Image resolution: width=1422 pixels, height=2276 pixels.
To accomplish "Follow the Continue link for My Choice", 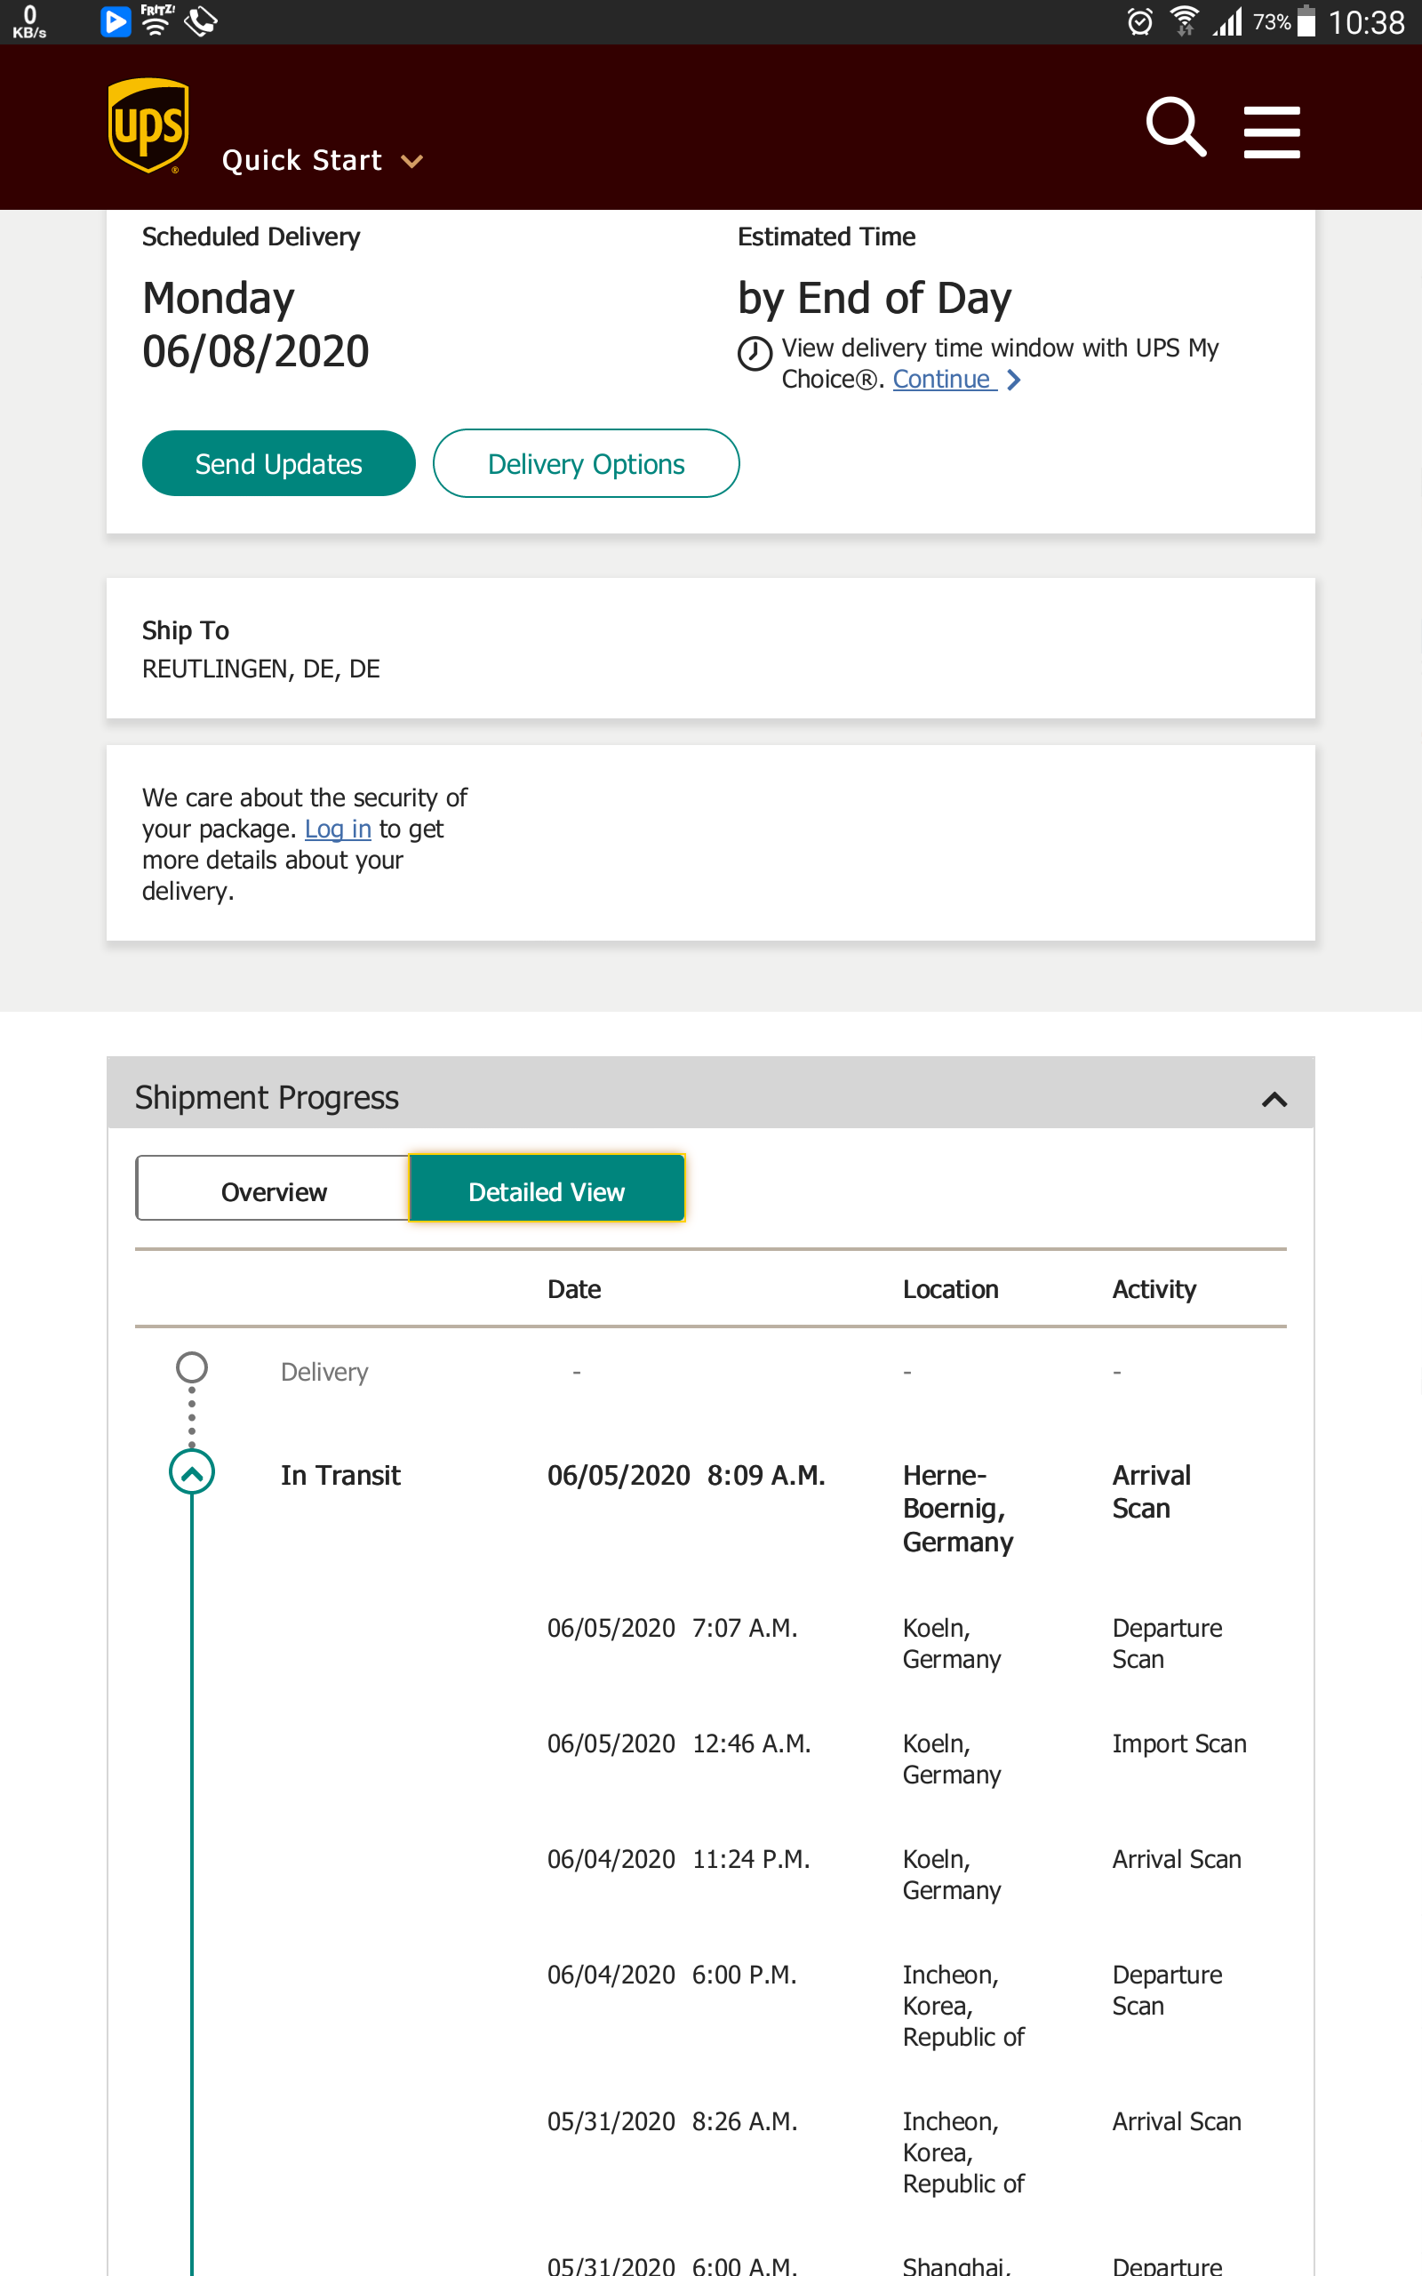I will tap(940, 379).
